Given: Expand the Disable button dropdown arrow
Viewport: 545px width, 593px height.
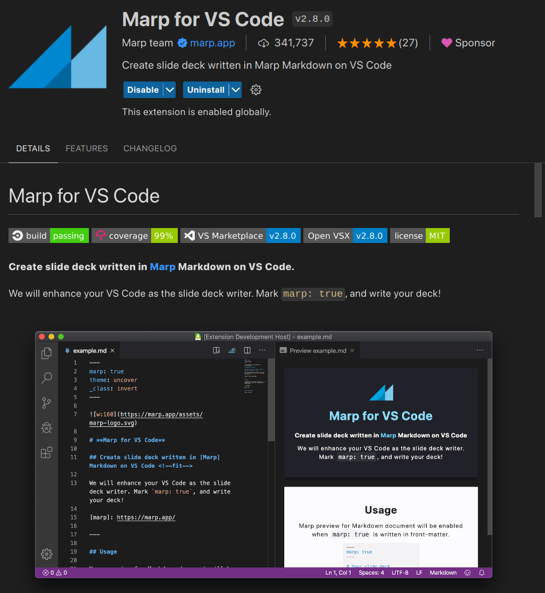Looking at the screenshot, I should (169, 90).
